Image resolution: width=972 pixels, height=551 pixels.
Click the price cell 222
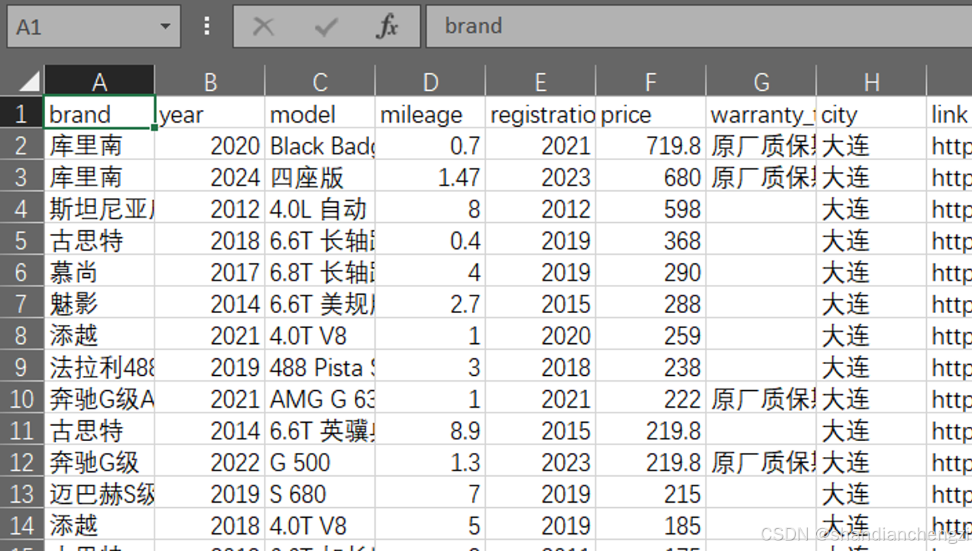point(651,399)
